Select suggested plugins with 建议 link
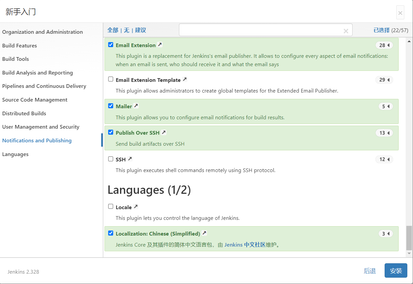The height and width of the screenshot is (284, 413). point(141,30)
